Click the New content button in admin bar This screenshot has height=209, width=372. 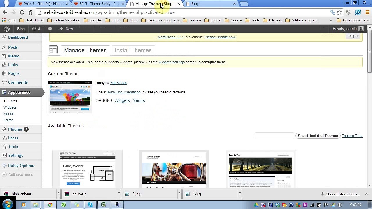coord(66,29)
